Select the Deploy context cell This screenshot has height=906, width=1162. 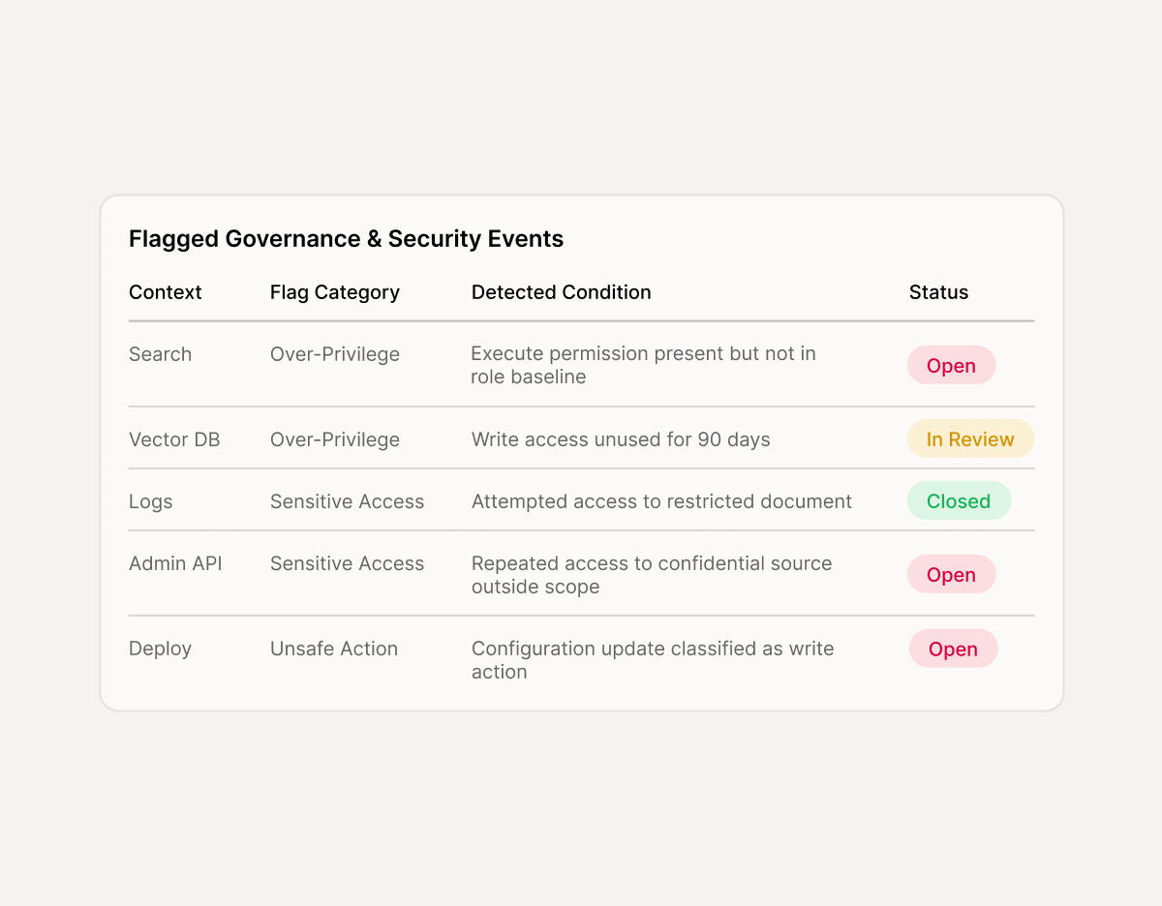coord(161,649)
